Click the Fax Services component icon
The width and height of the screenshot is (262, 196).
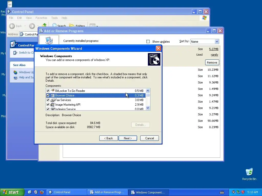tap(53, 100)
